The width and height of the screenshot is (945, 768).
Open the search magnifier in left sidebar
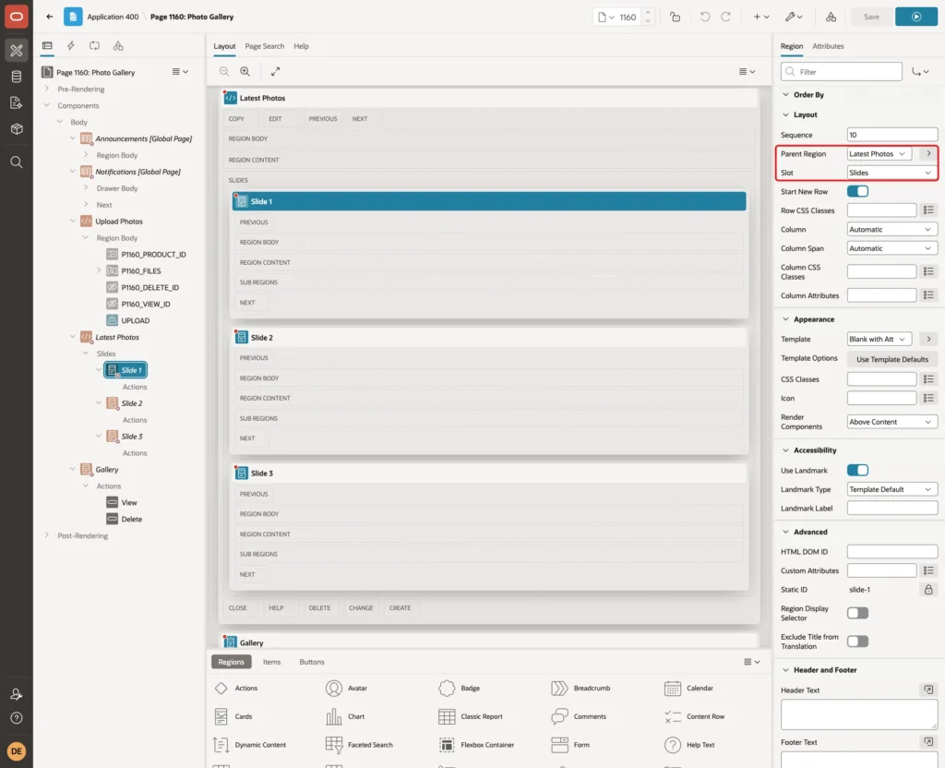point(17,162)
